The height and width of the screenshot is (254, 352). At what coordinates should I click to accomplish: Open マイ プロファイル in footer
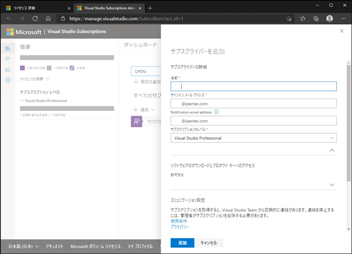click(140, 246)
